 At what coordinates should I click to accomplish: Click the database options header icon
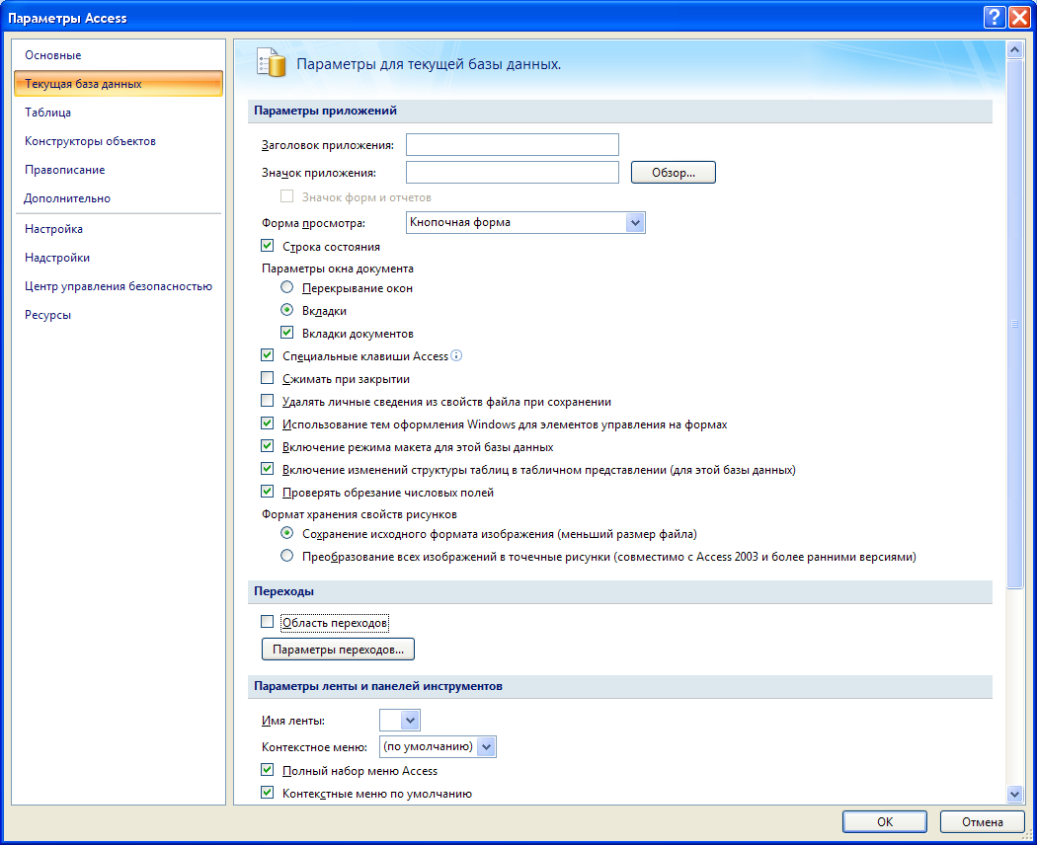272,63
